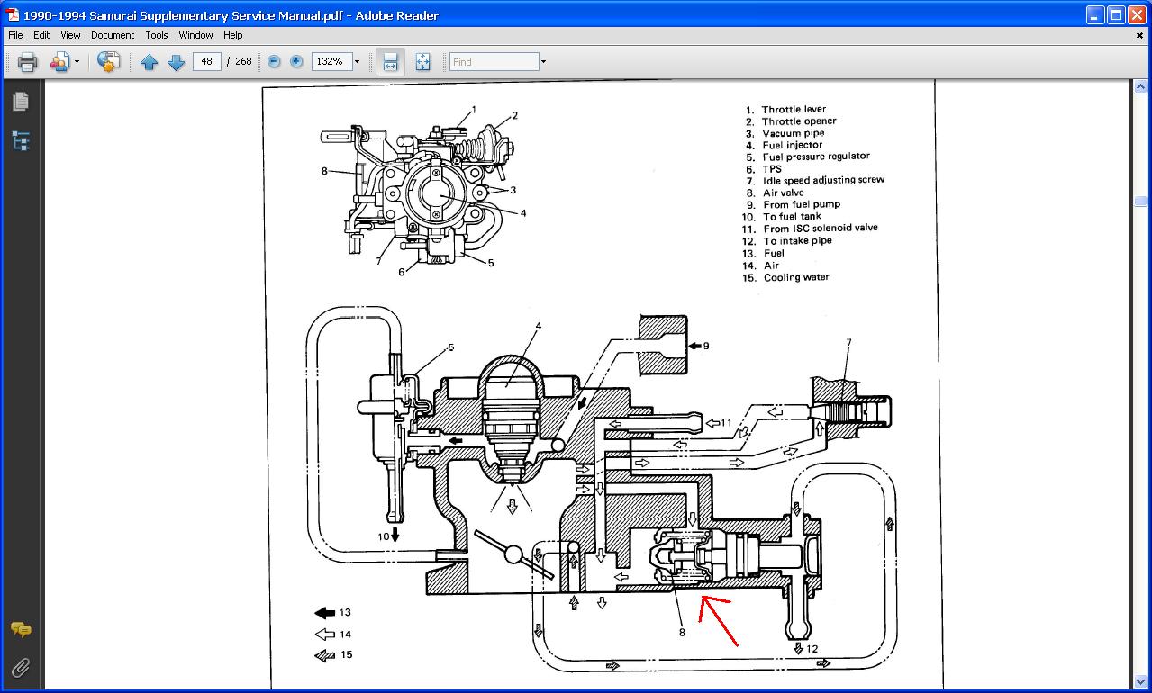This screenshot has height=693, width=1152.
Task: Click the vertical scrollbar down arrow
Action: coord(1140,681)
